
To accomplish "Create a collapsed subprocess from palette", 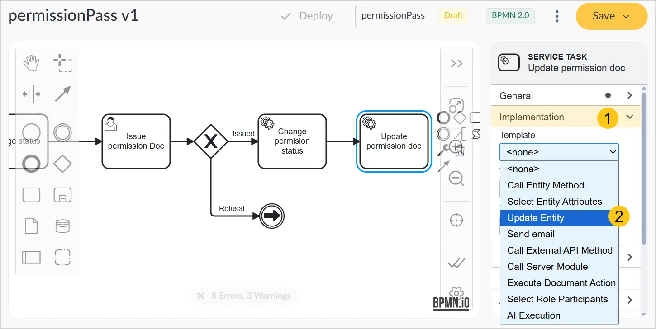I will tap(62, 195).
